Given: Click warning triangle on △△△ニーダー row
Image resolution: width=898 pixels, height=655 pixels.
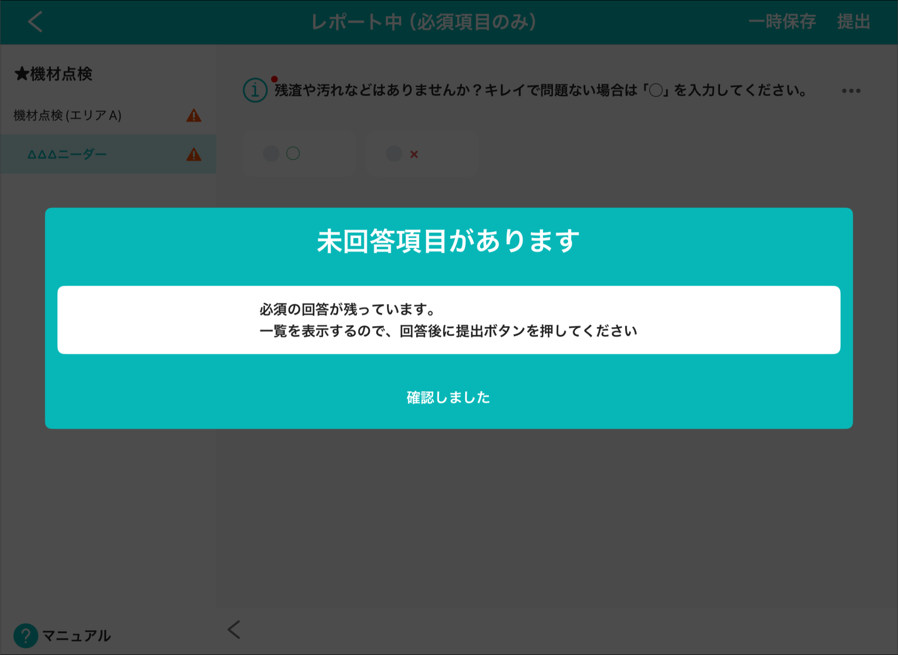Looking at the screenshot, I should [194, 154].
